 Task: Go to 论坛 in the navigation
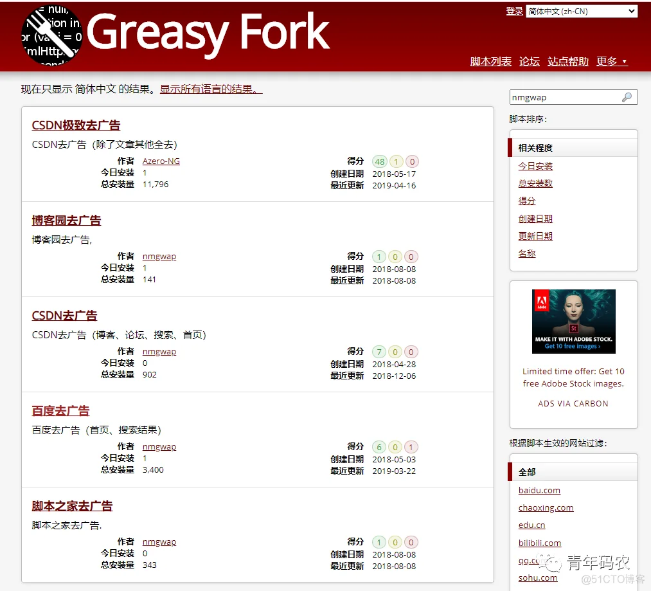coord(530,62)
